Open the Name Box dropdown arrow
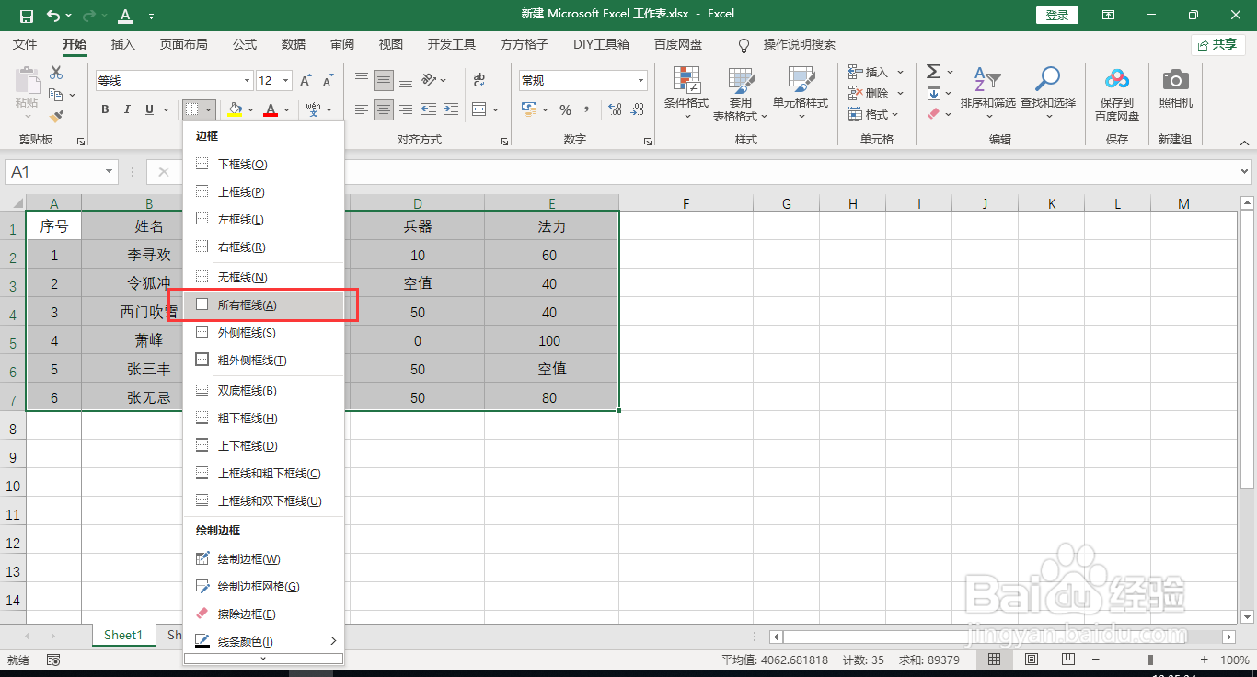This screenshot has width=1257, height=677. (110, 172)
